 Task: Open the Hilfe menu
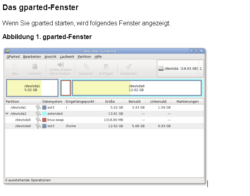click(98, 57)
